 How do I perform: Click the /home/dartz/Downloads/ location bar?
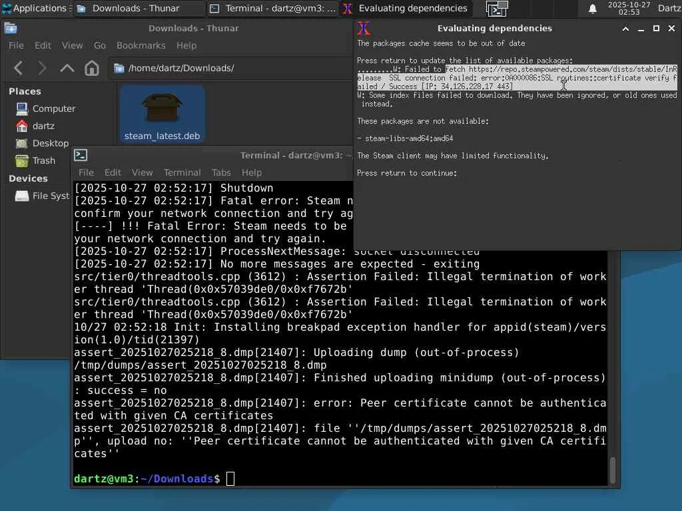[x=230, y=69]
